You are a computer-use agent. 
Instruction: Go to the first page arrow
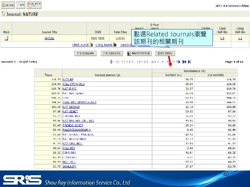point(112,62)
